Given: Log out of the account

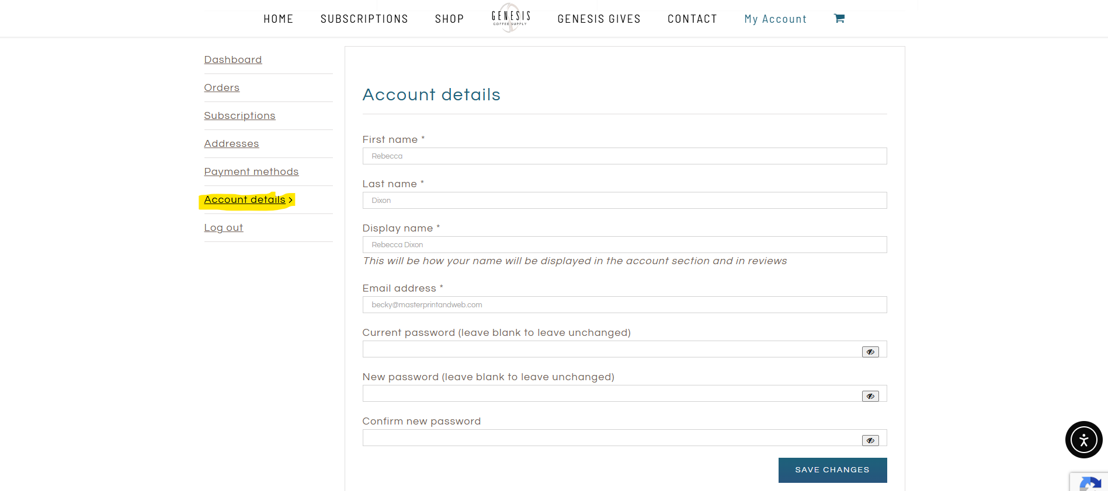Looking at the screenshot, I should point(223,227).
